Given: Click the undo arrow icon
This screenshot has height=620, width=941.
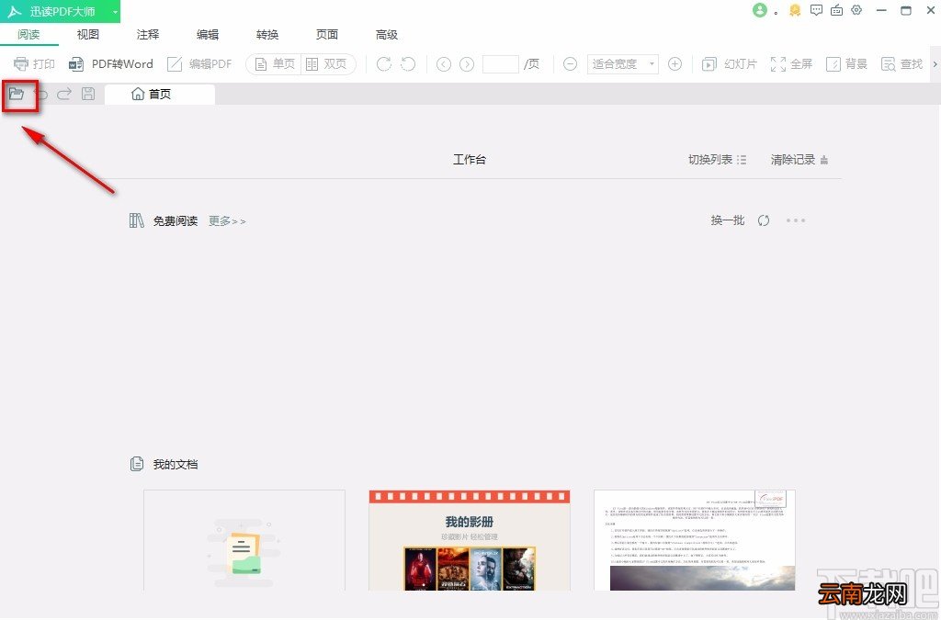Looking at the screenshot, I should tap(40, 94).
